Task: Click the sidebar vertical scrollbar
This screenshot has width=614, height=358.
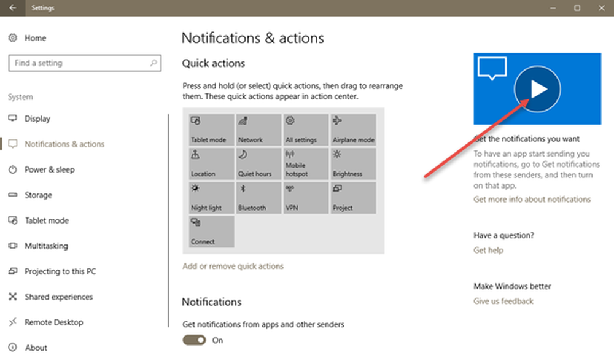Action: click(x=168, y=220)
